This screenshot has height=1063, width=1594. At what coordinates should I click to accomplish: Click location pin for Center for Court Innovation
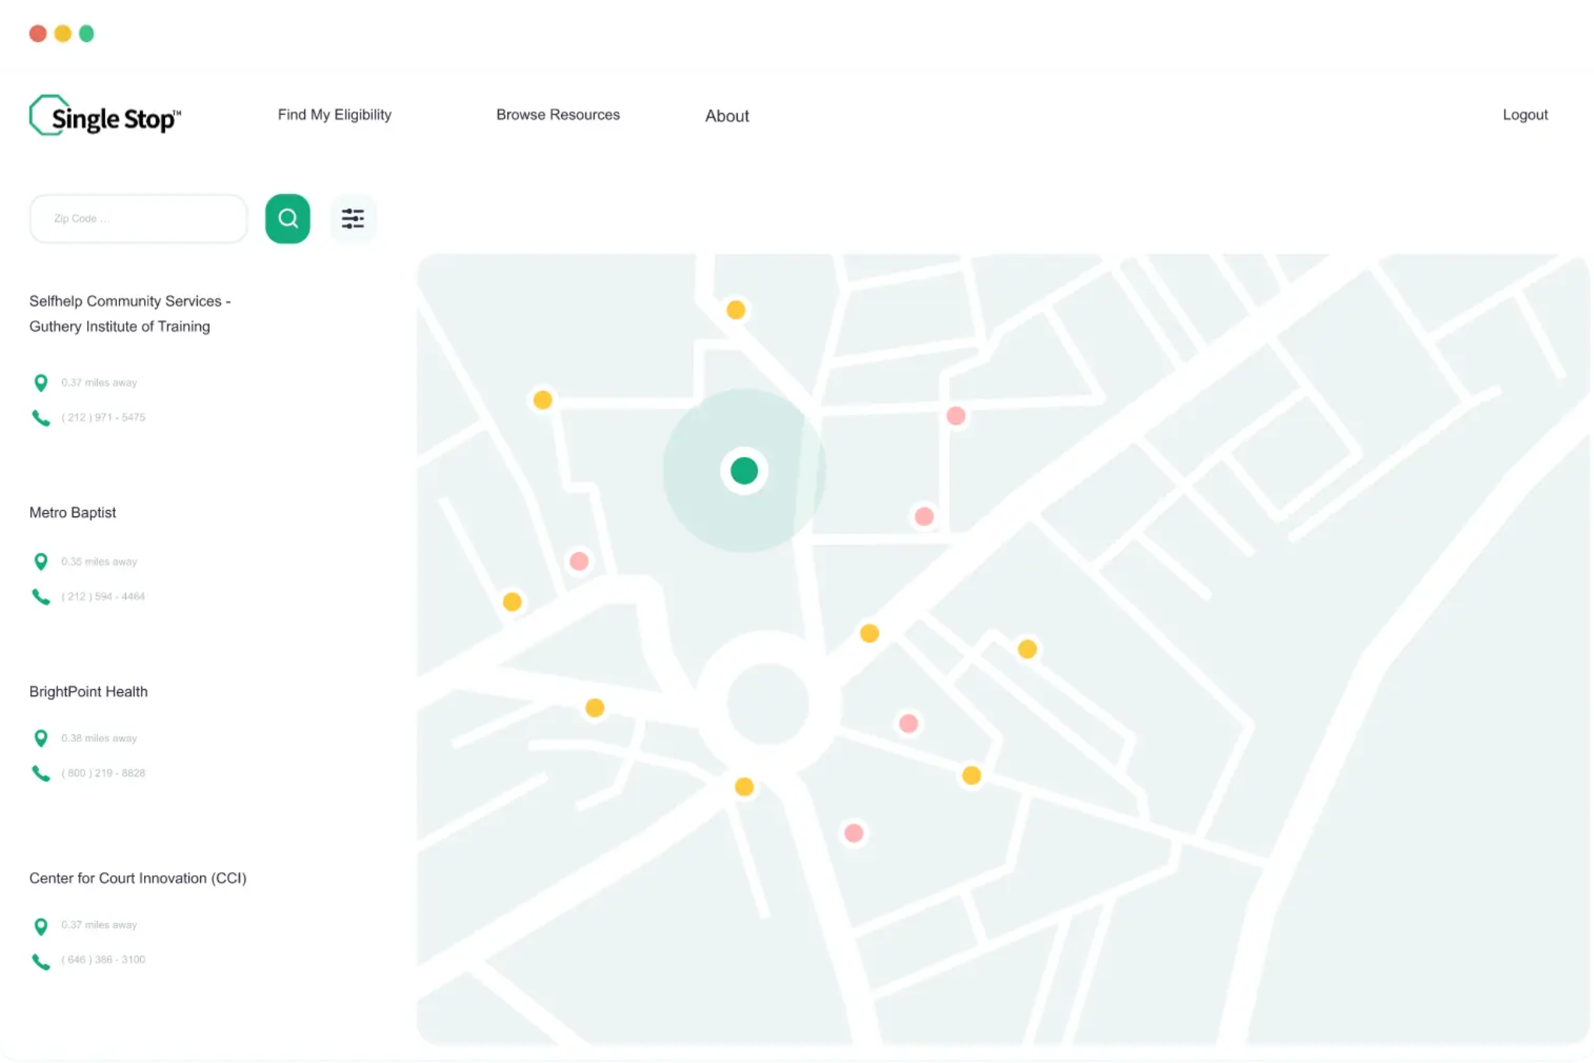(x=41, y=926)
